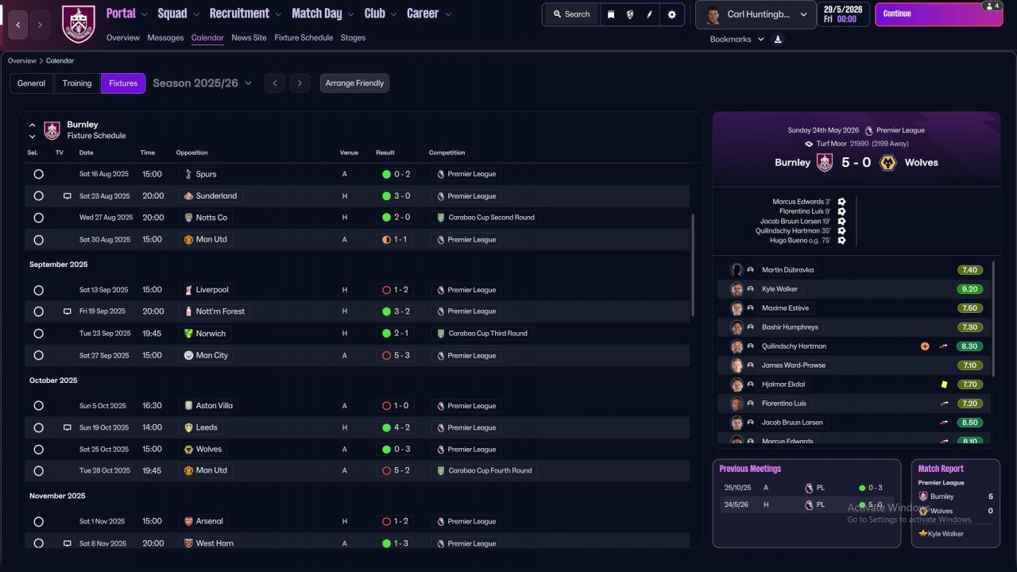The height and width of the screenshot is (572, 1017).
Task: Open the Carl Huntingb... manager dropdown
Action: click(756, 14)
